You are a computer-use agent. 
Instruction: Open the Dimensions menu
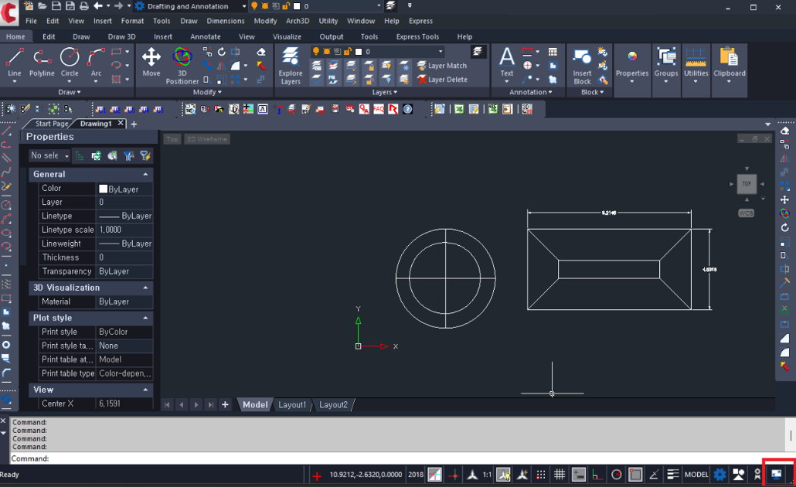(226, 21)
